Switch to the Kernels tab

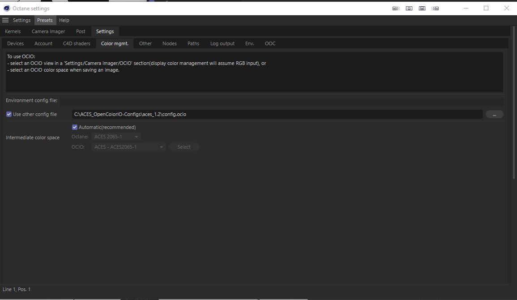tap(13, 31)
